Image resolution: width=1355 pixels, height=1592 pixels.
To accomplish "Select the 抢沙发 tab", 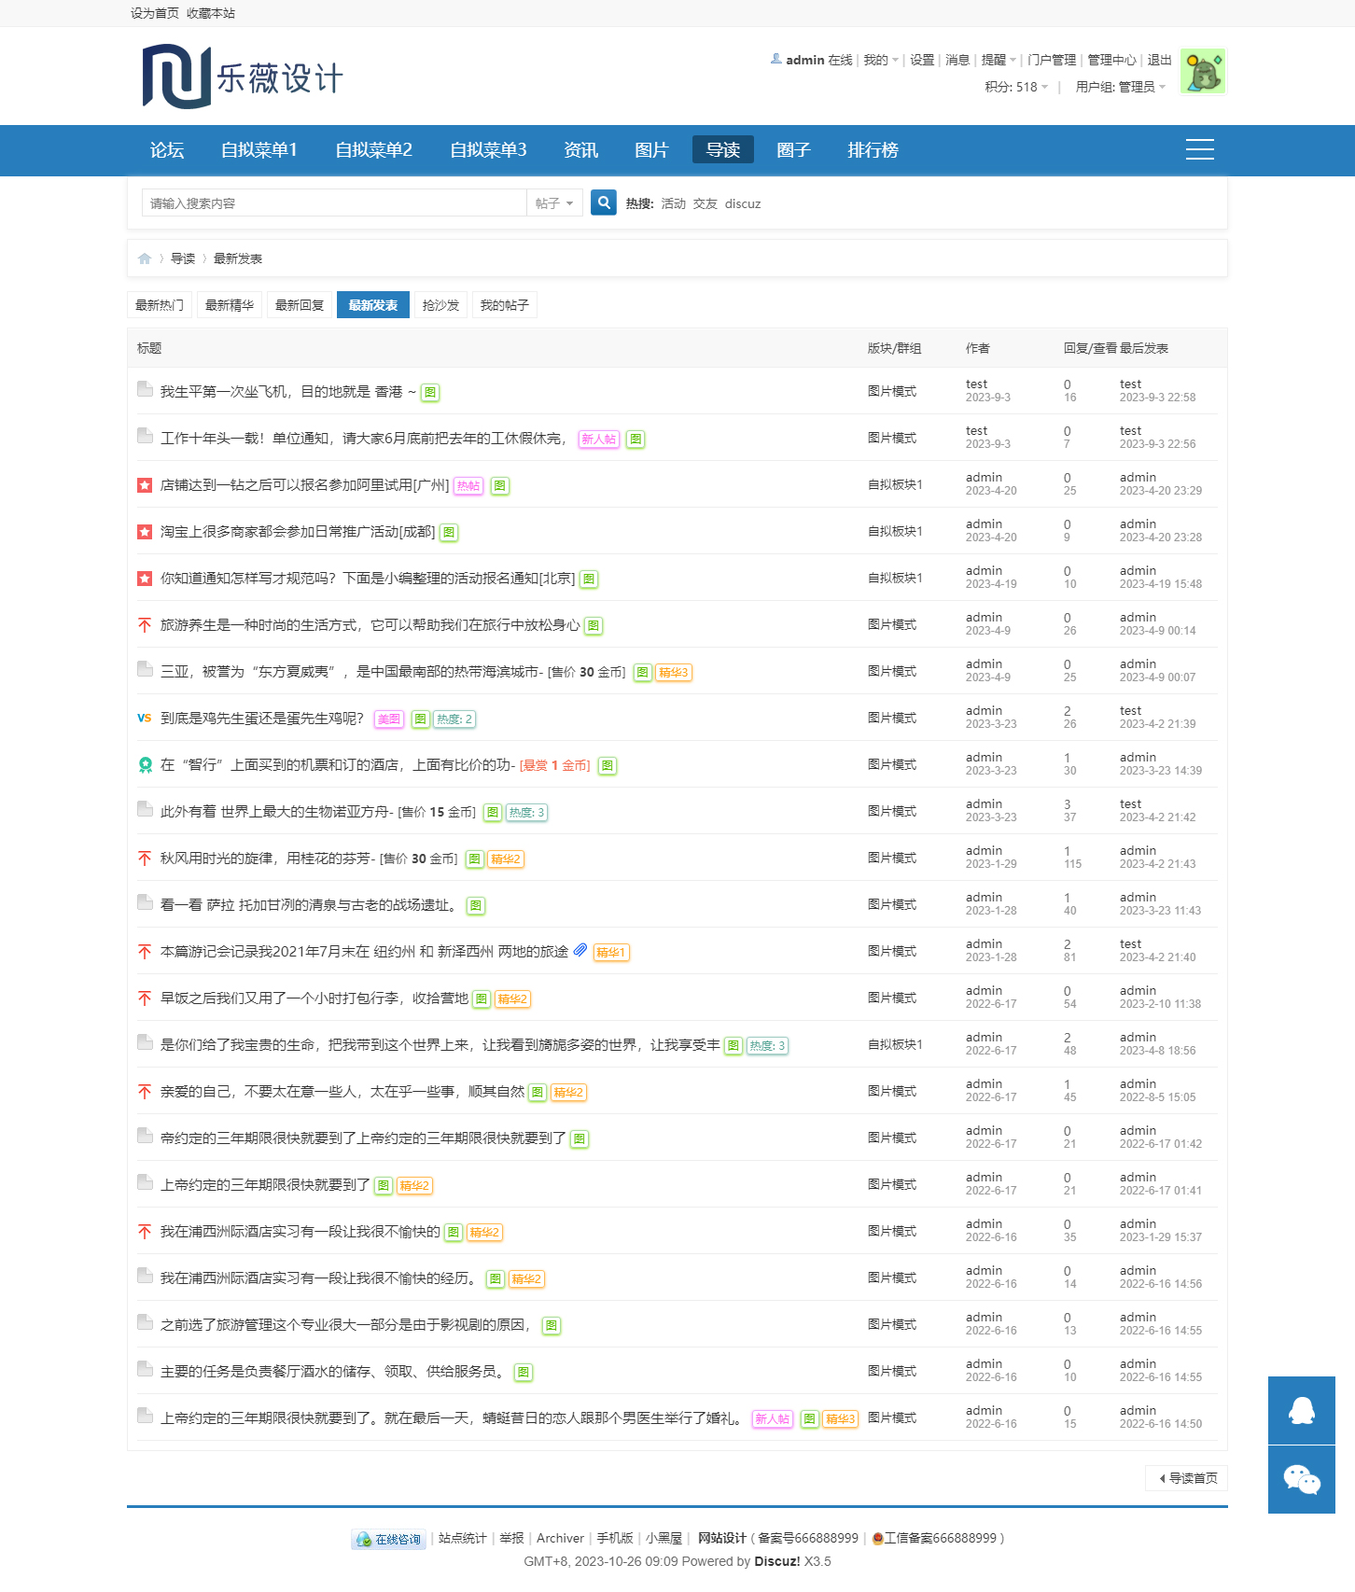I will pos(440,305).
